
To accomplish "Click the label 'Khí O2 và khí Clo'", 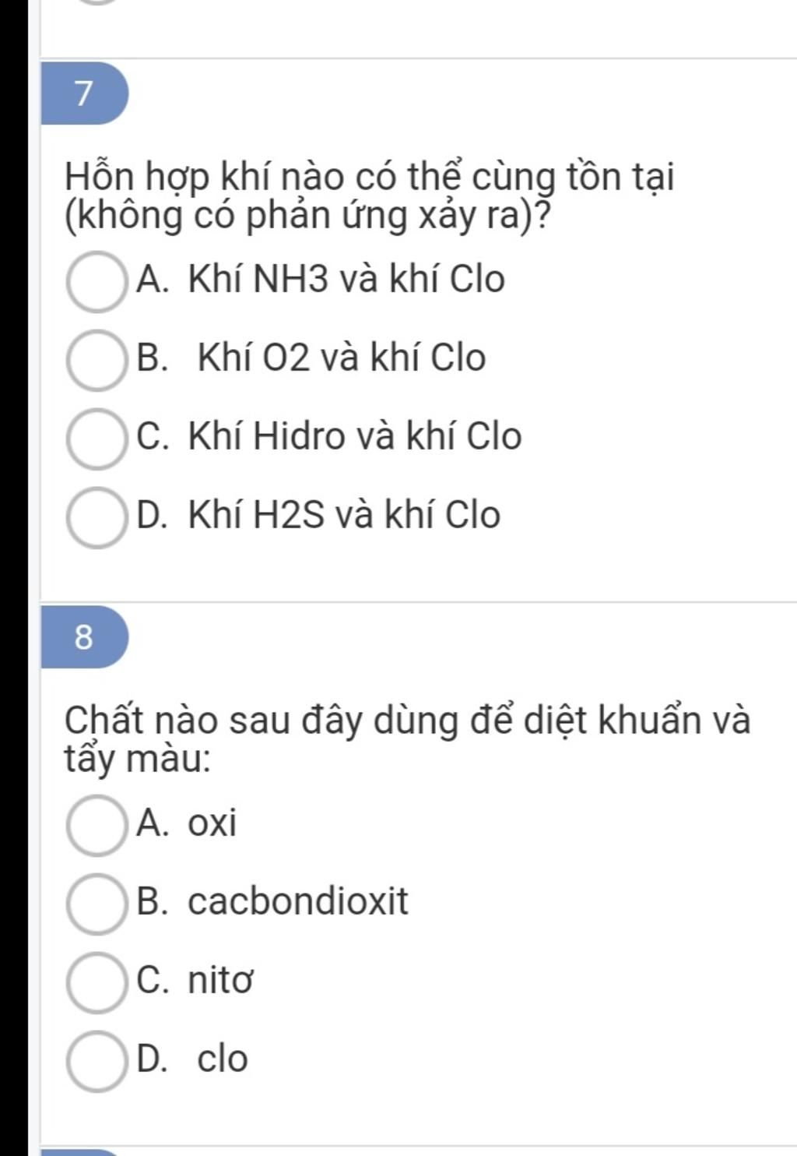I will [342, 358].
